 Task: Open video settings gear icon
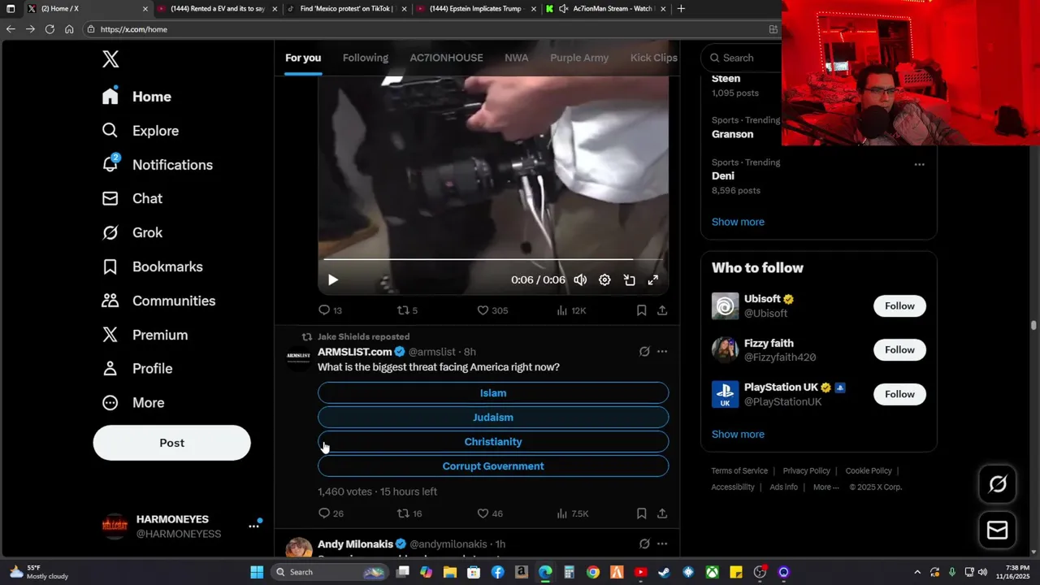point(604,279)
